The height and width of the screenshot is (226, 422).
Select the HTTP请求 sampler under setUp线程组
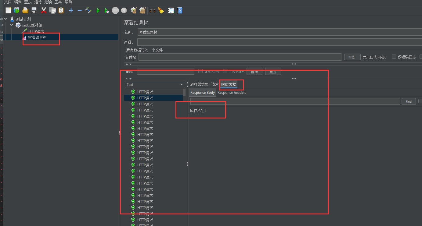(x=36, y=31)
